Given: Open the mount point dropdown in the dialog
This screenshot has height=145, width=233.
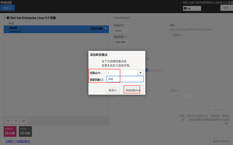Looking at the screenshot, I should pyautogui.click(x=140, y=73).
